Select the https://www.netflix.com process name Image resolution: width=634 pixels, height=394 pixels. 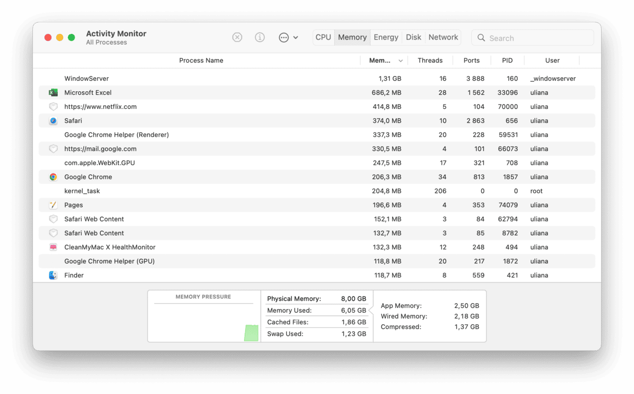click(x=101, y=107)
